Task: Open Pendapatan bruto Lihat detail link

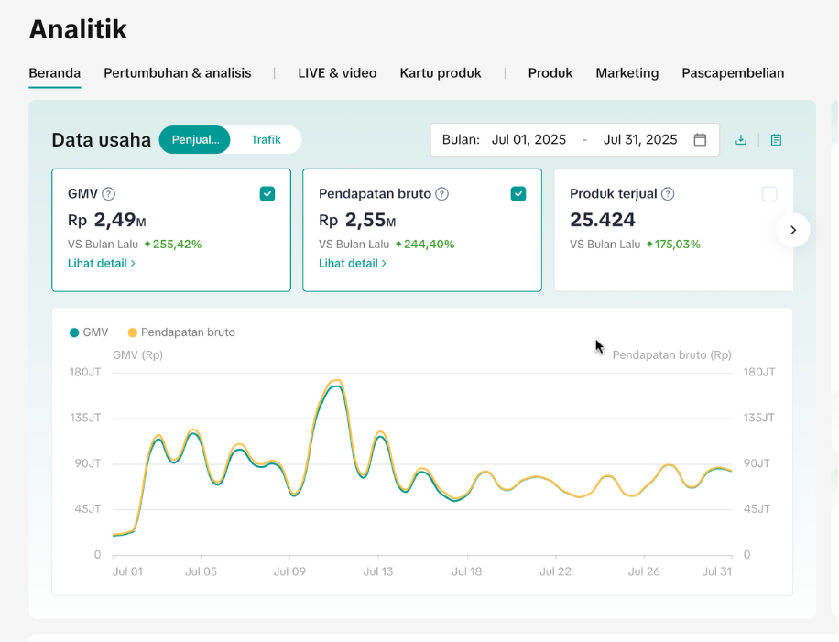Action: [x=353, y=263]
